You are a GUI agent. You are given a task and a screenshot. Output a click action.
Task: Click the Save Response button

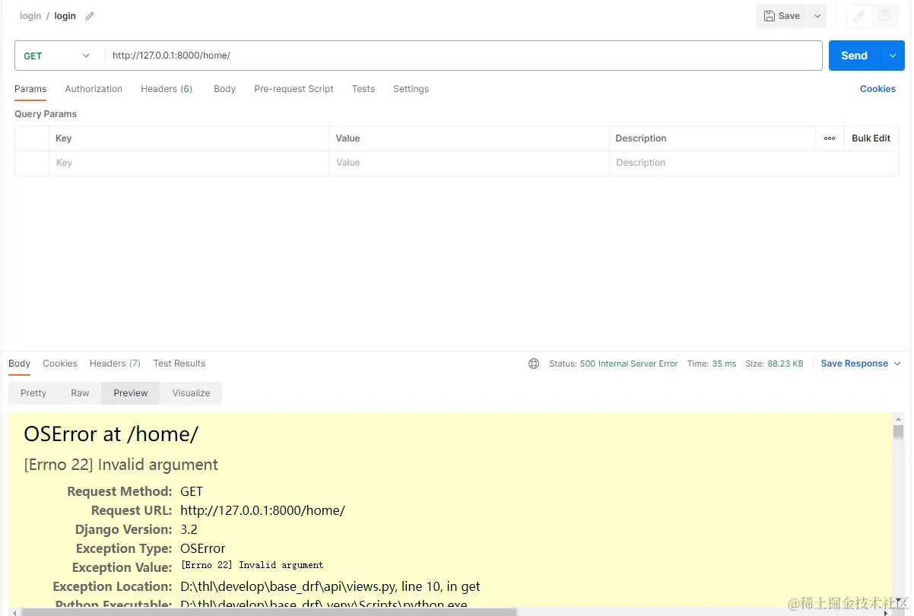854,364
